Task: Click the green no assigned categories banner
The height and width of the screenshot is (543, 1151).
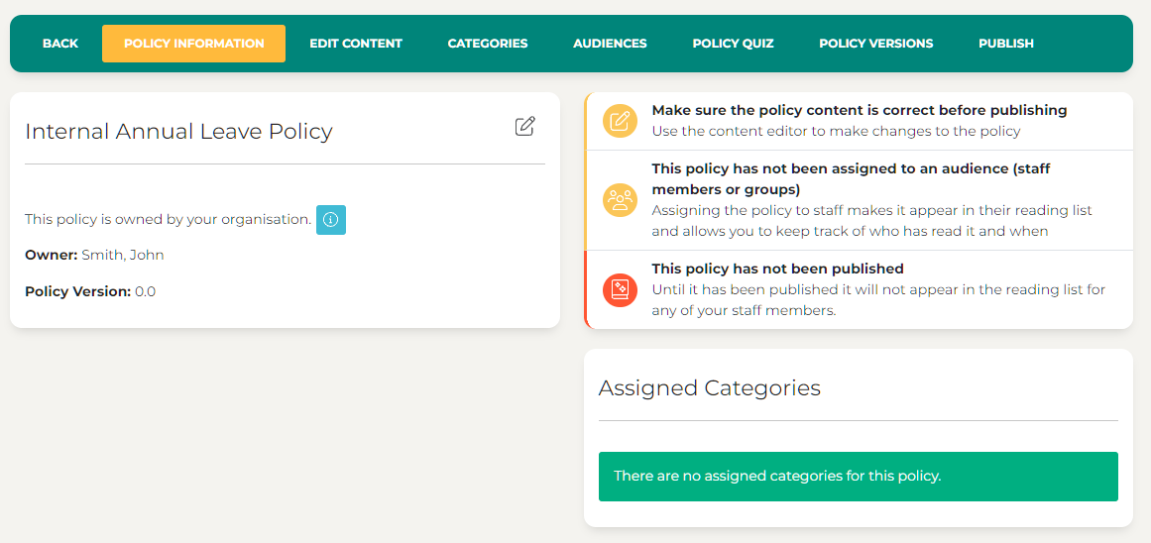Action: (x=858, y=477)
